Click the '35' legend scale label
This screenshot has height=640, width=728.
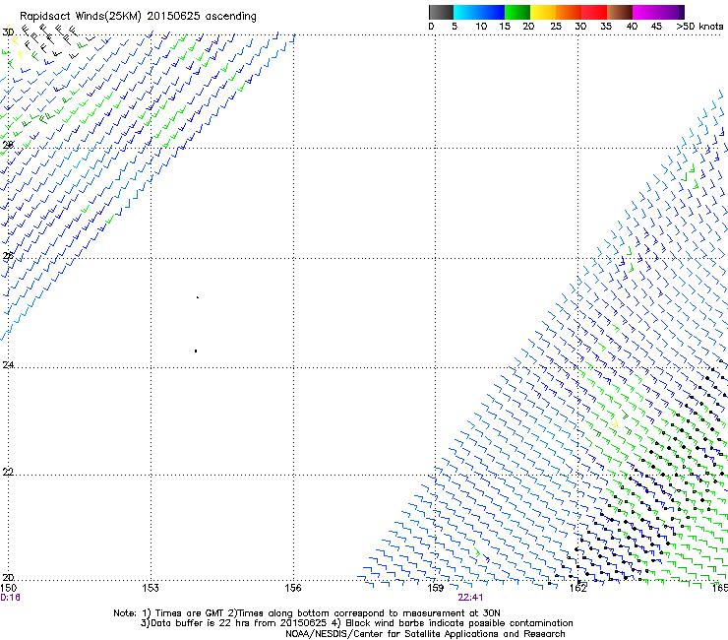pyautogui.click(x=606, y=27)
